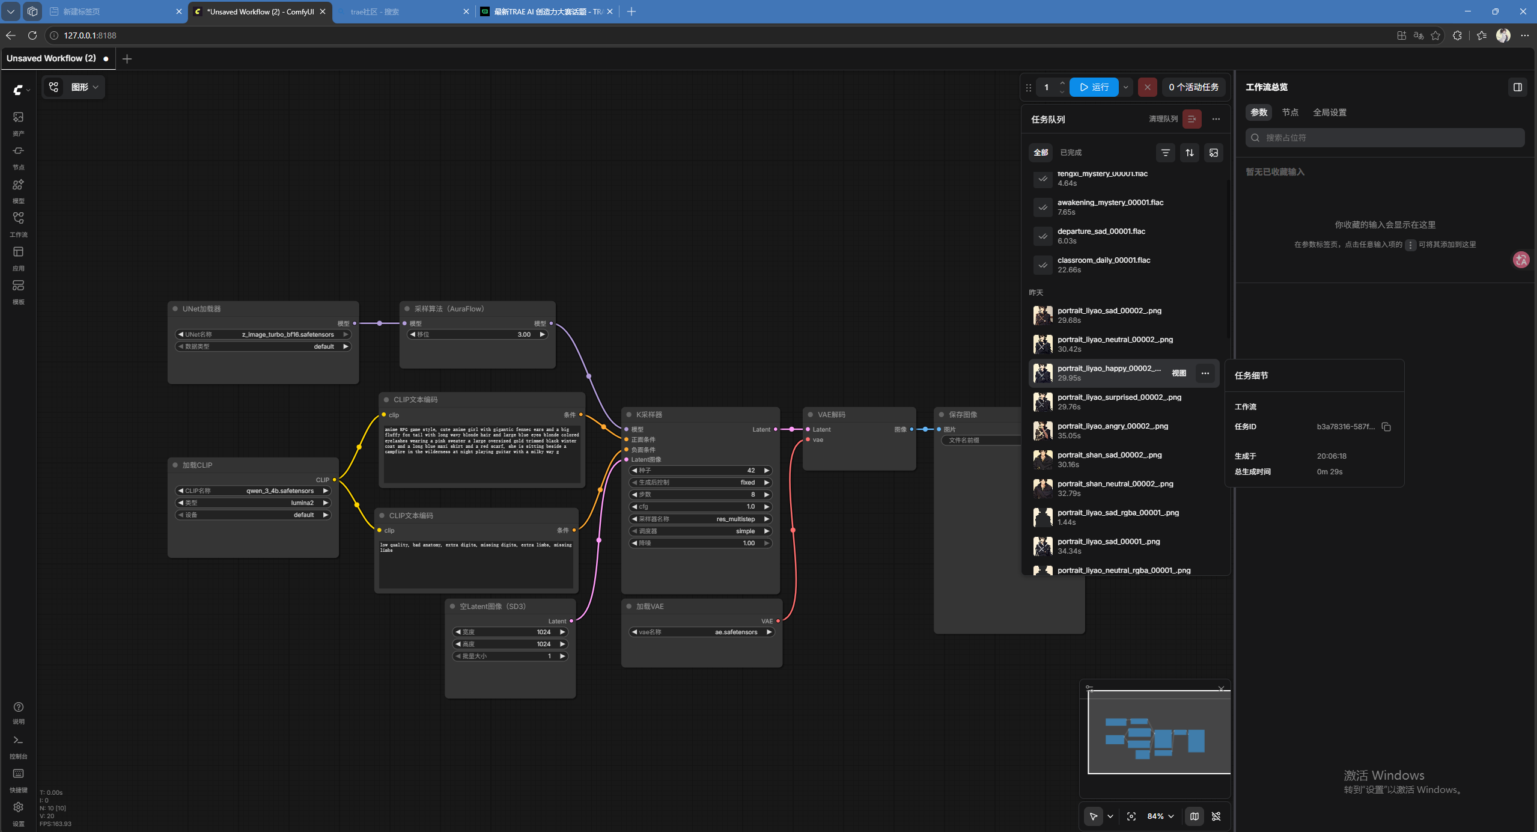The width and height of the screenshot is (1537, 832).
Task: Toggle link visibility icon in canvas toolbar
Action: pyautogui.click(x=1216, y=816)
